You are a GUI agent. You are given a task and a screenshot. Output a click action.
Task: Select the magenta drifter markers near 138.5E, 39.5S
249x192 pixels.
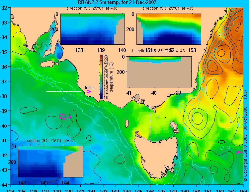click(65, 117)
